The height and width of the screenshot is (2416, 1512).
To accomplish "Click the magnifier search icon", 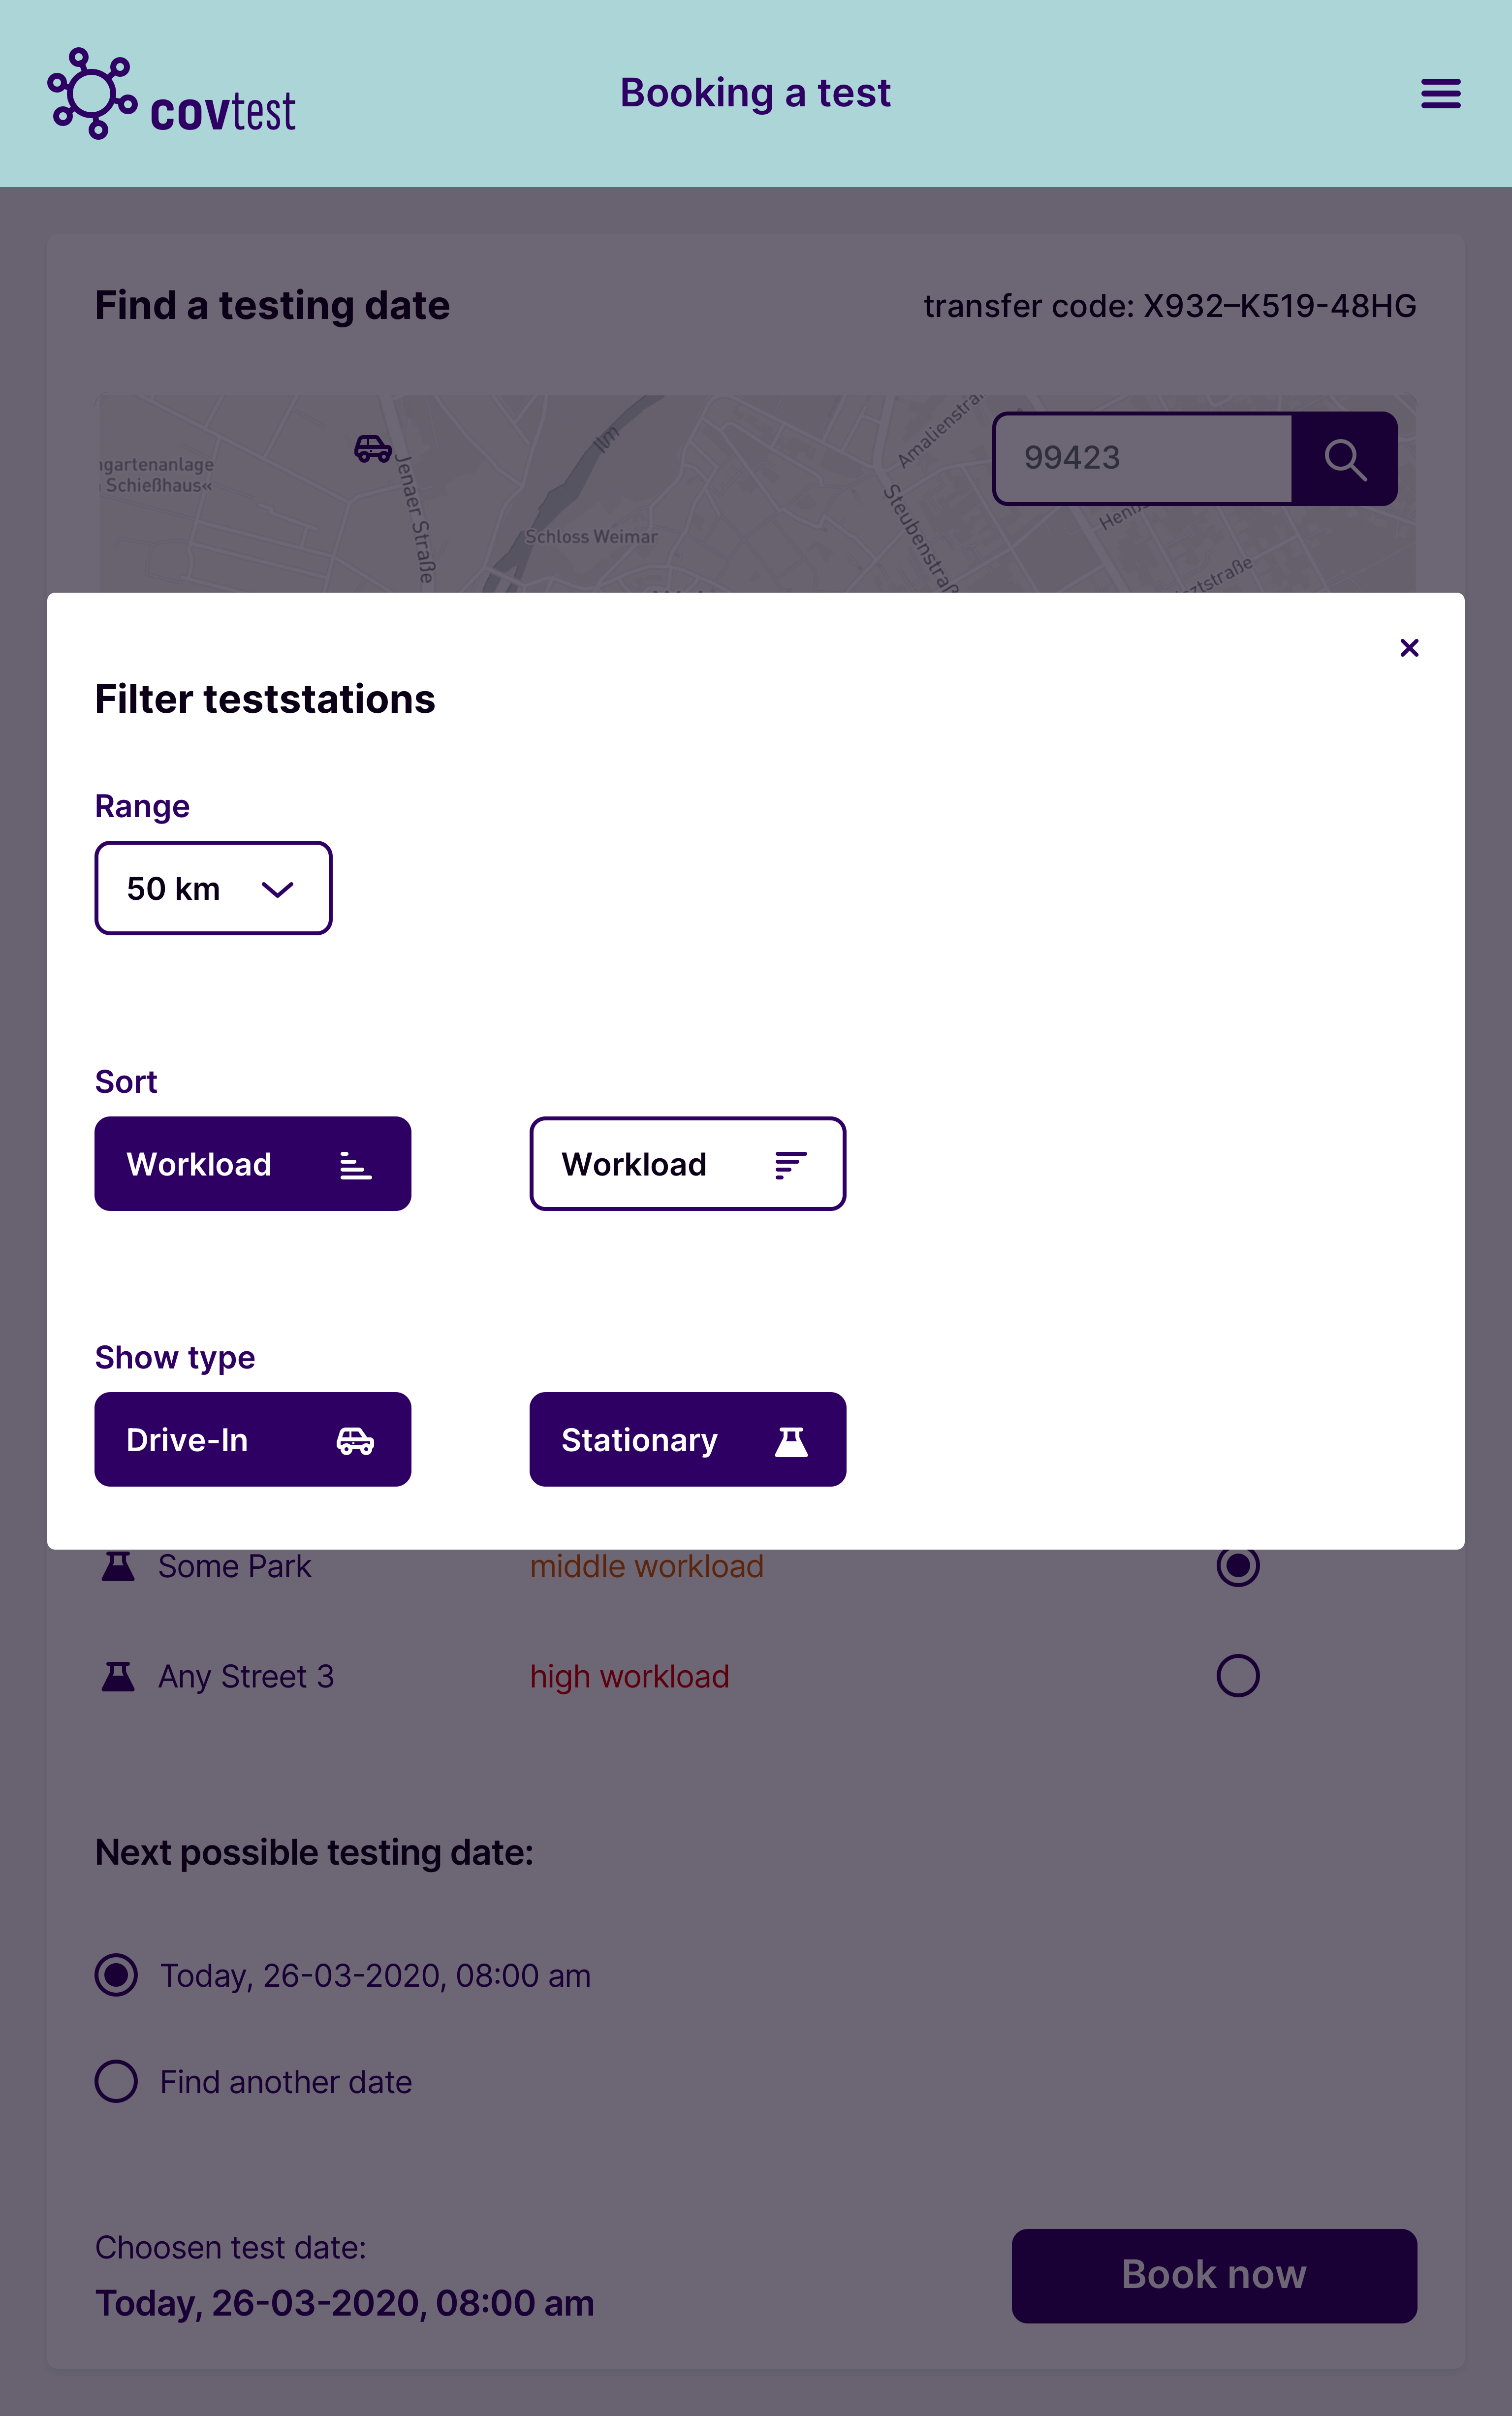I will [1344, 459].
